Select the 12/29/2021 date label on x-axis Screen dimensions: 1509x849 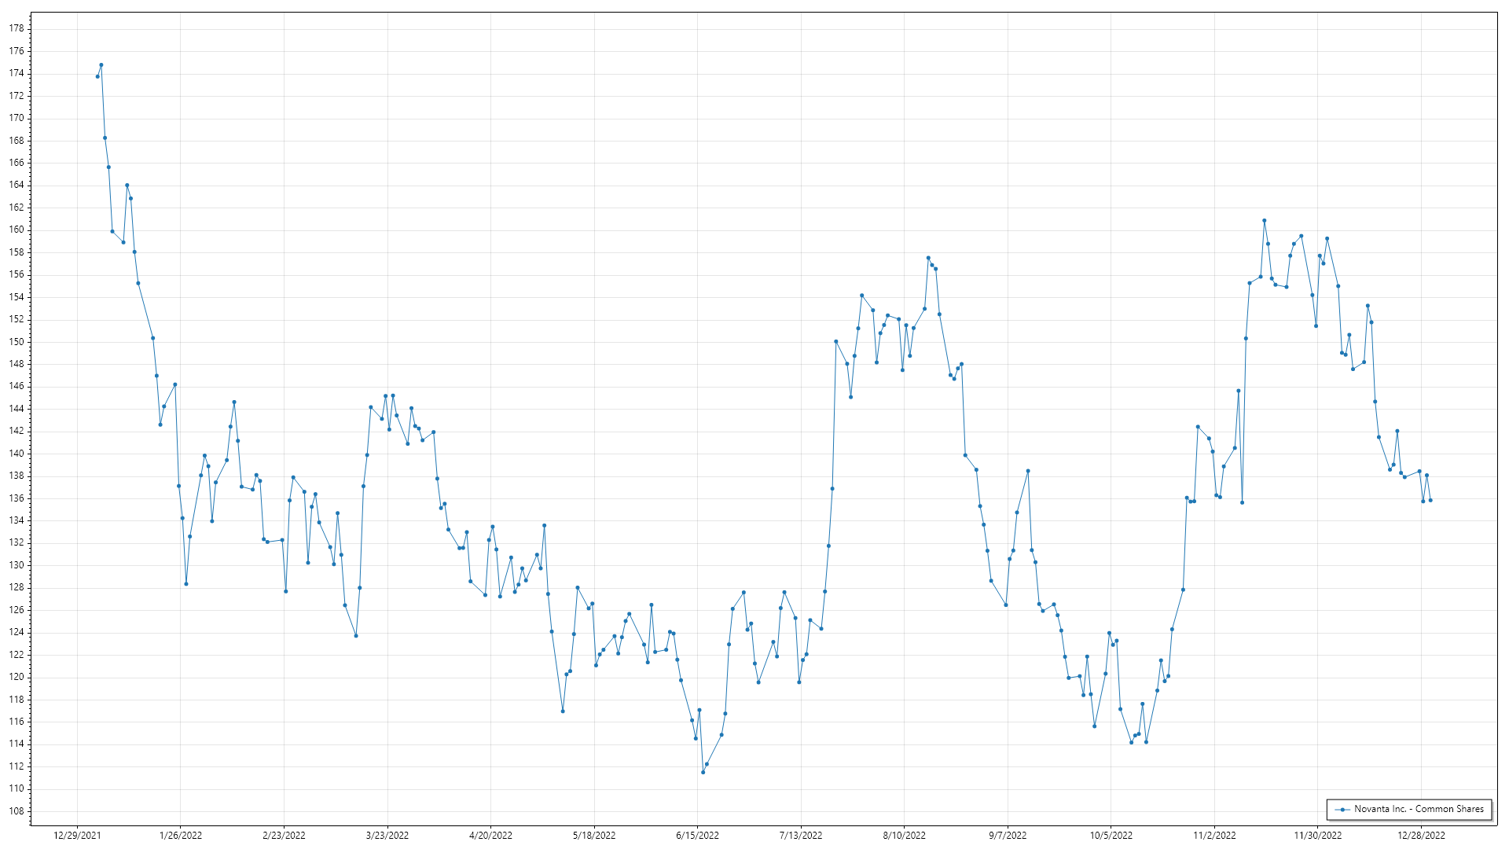pos(77,836)
